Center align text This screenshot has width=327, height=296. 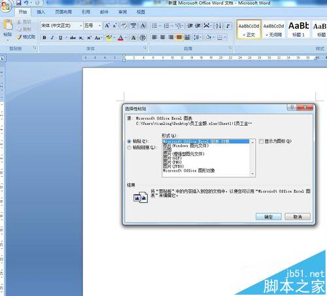pos(163,37)
